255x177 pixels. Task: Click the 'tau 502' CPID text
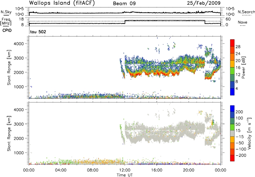(x=38, y=32)
